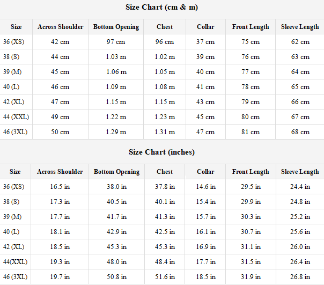Select the 30.3 in Front Length cell
The width and height of the screenshot is (324, 285).
pyautogui.click(x=251, y=217)
